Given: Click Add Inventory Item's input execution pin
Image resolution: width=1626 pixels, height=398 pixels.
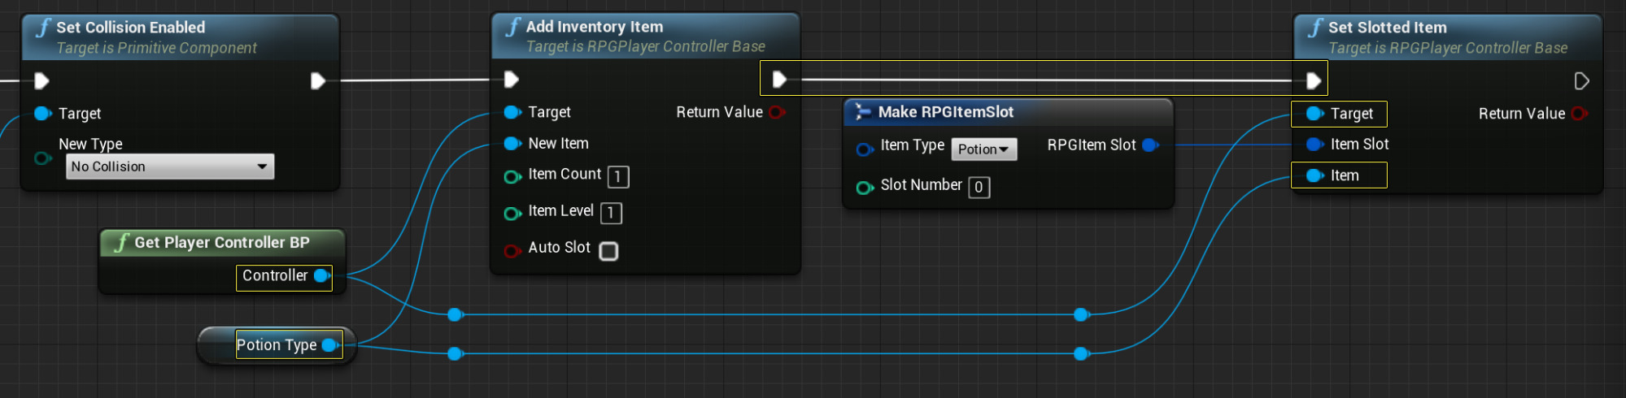Looking at the screenshot, I should coord(512,80).
